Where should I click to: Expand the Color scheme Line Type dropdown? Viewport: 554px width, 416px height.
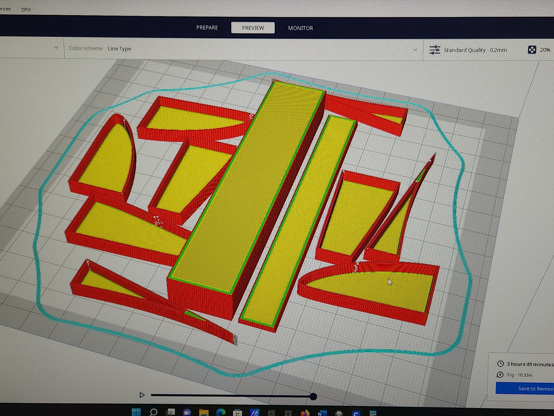tap(415, 50)
